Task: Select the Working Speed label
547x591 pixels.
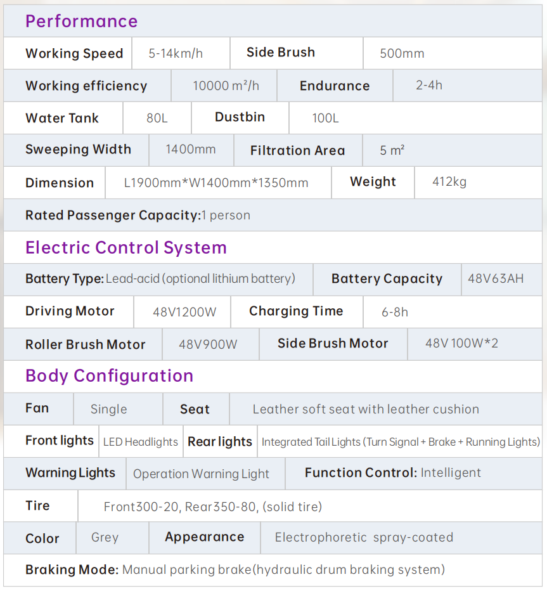Action: pyautogui.click(x=74, y=53)
